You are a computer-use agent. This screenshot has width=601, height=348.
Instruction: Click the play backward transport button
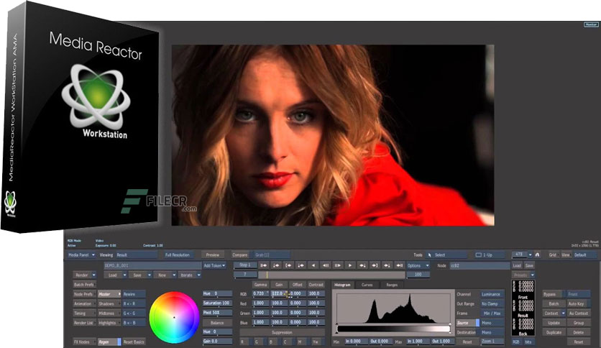coord(313,265)
